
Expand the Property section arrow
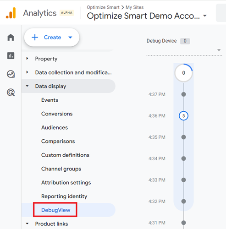click(x=27, y=58)
